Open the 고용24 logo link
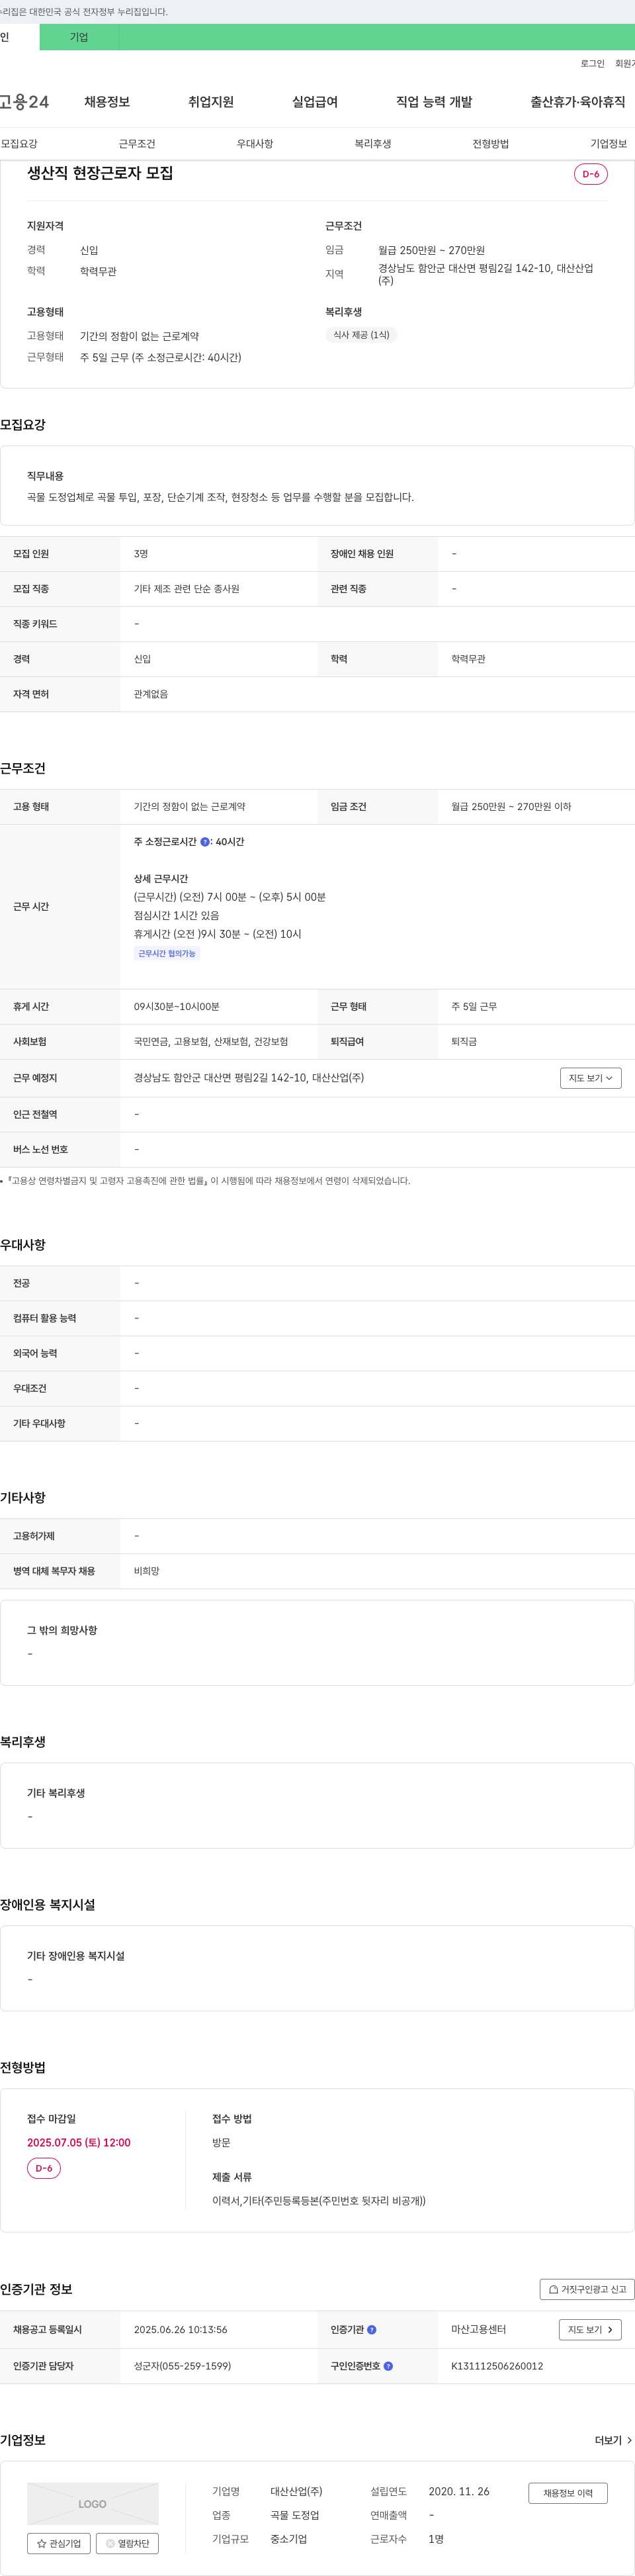This screenshot has height=2576, width=635. [x=24, y=102]
